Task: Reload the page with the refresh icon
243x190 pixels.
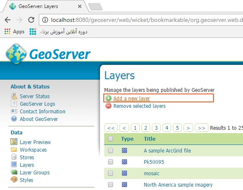Action: click(x=31, y=20)
